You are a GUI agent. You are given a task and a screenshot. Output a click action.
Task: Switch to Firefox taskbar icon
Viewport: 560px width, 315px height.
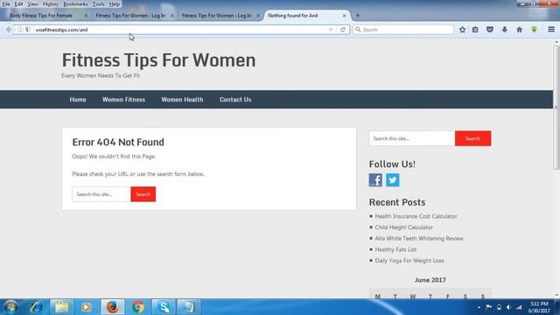pos(113,307)
